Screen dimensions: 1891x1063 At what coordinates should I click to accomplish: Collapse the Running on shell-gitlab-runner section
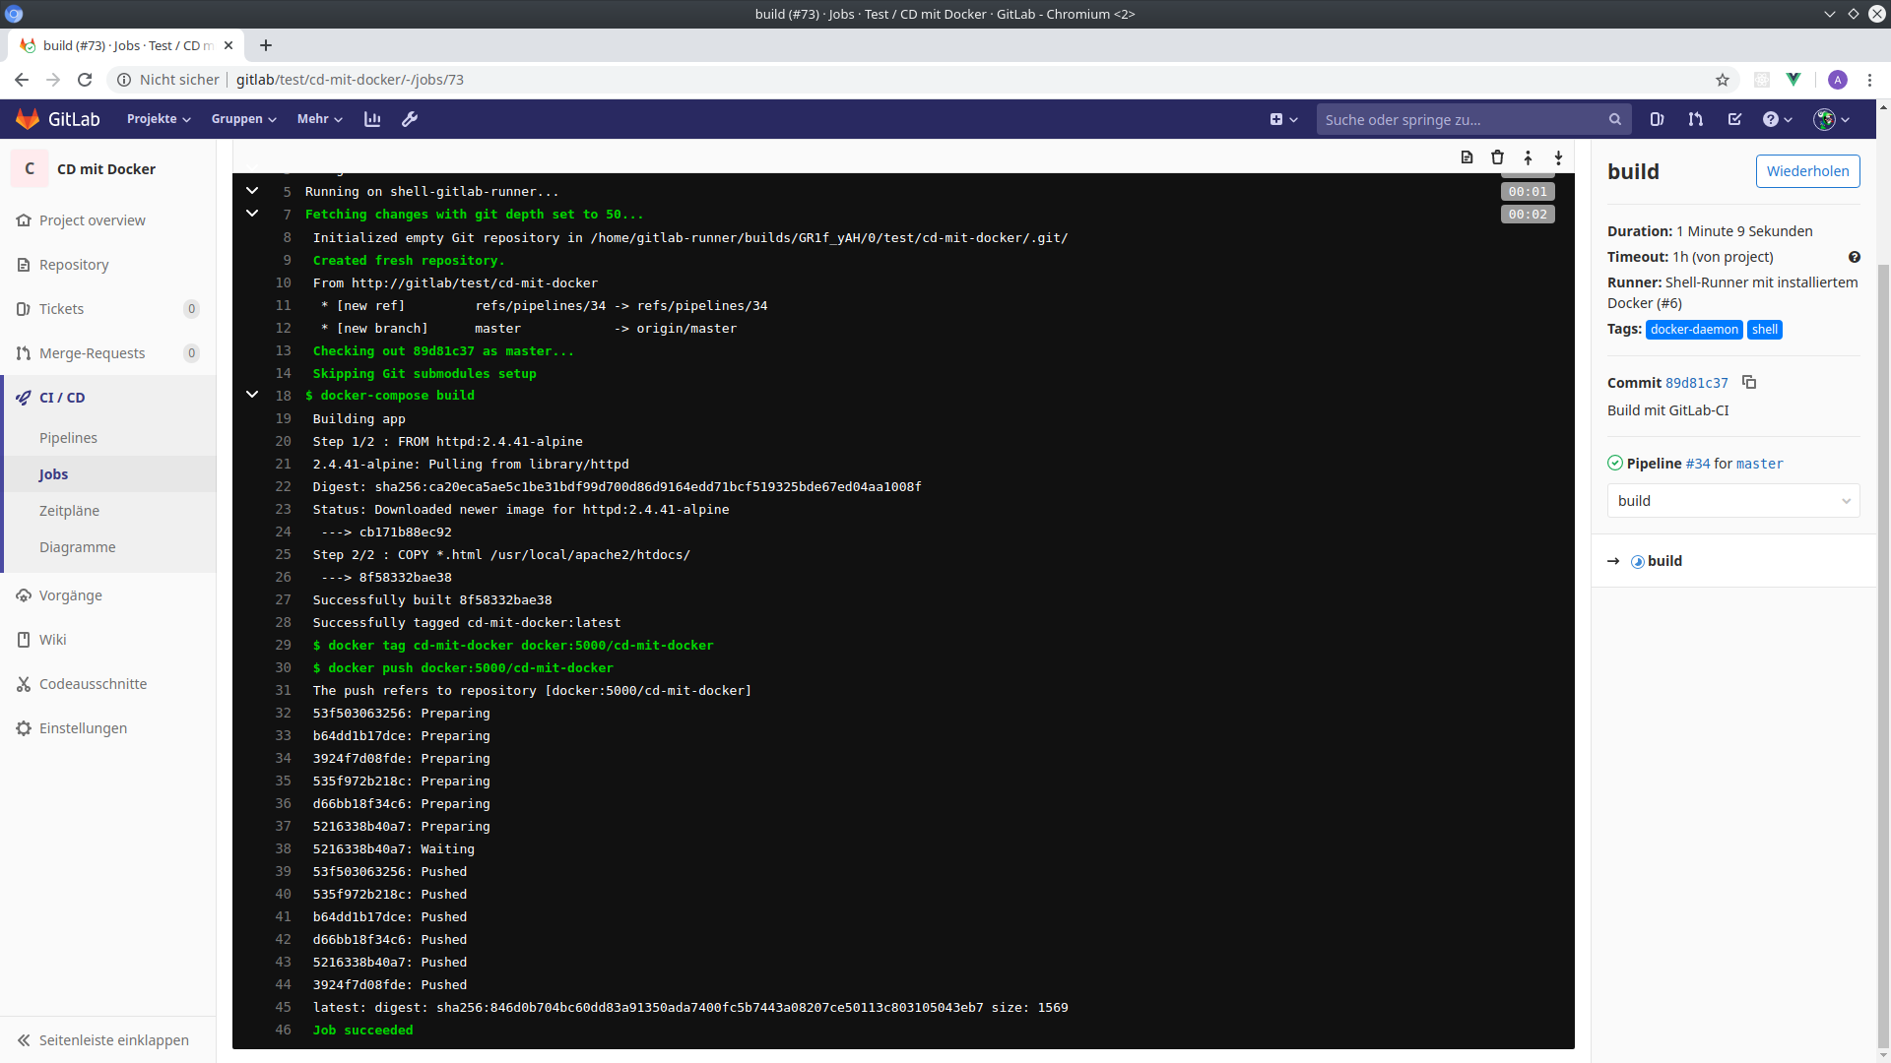coord(252,191)
